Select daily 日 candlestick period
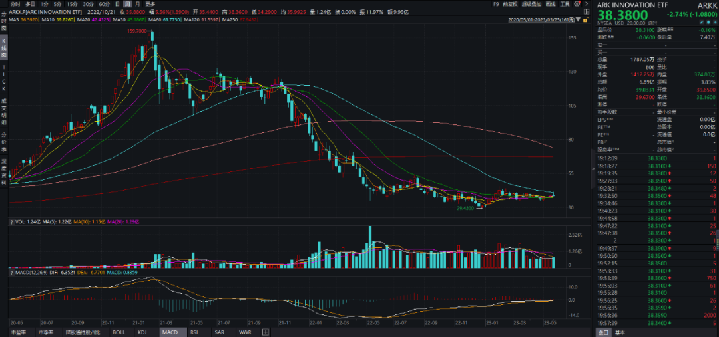 point(117,4)
